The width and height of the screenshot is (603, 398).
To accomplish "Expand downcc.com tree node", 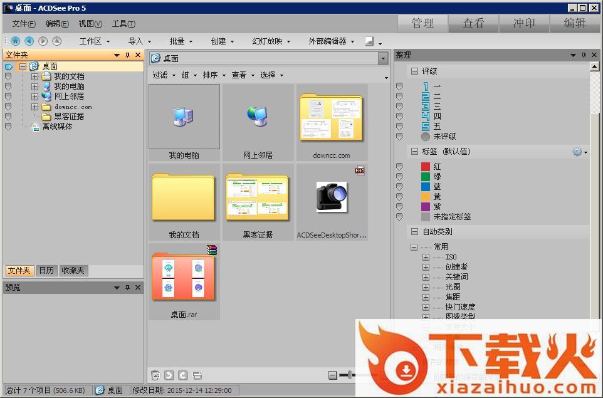I will pos(34,107).
